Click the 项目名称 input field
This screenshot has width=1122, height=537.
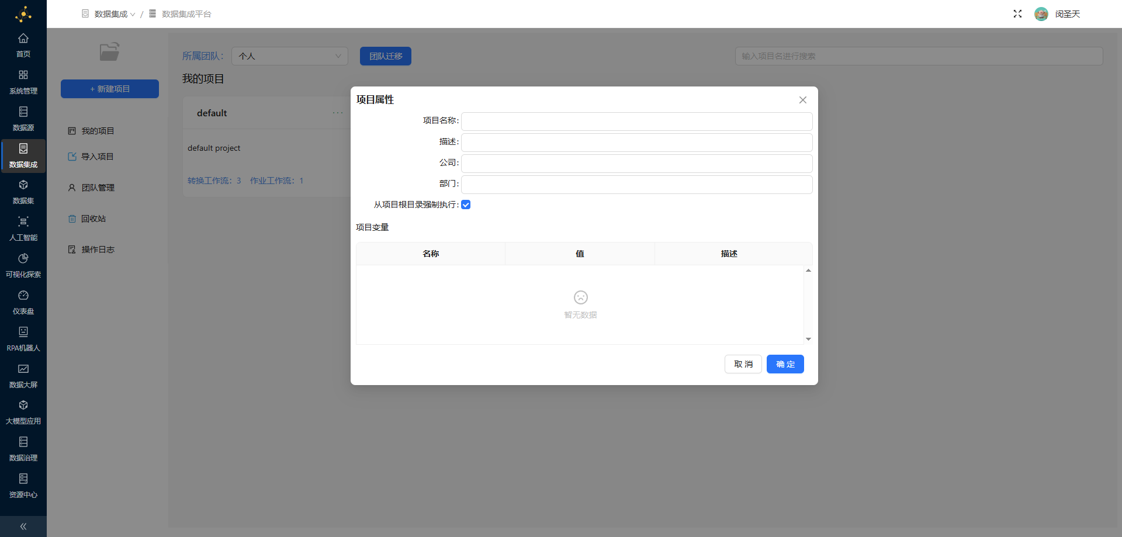pos(636,122)
